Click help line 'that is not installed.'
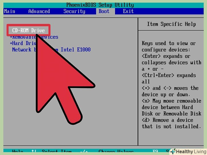Screen dimensions: 207x155 coord(171,126)
